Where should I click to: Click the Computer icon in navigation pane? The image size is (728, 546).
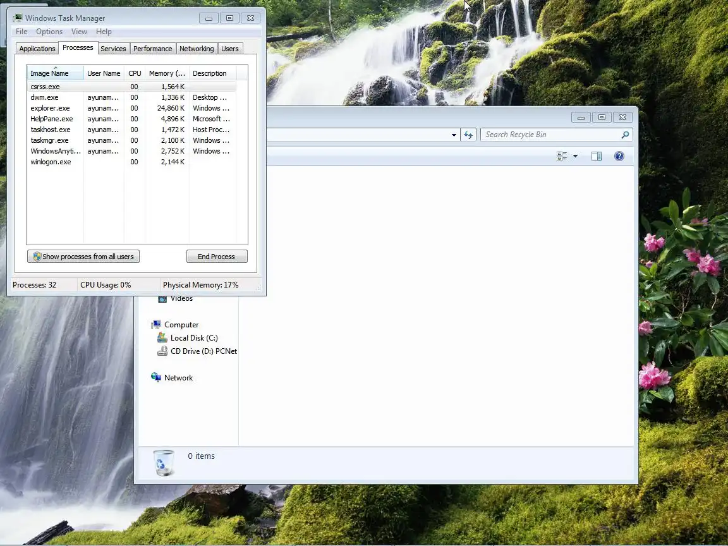[156, 325]
